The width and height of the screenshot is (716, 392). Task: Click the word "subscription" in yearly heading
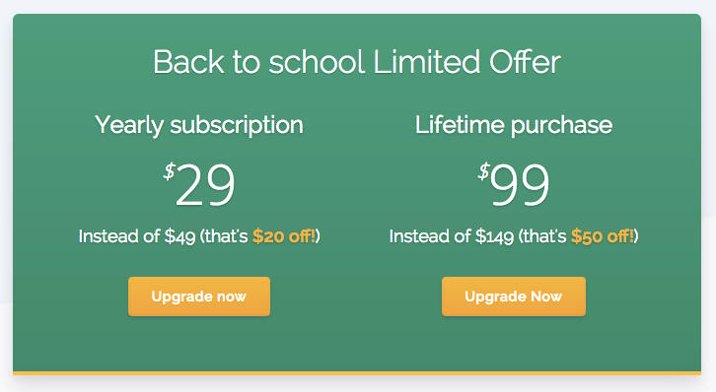(237, 126)
